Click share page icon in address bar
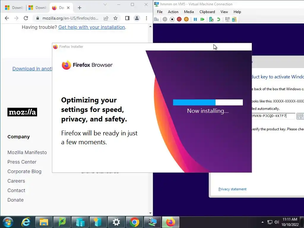This screenshot has height=228, width=304. [x=106, y=18]
